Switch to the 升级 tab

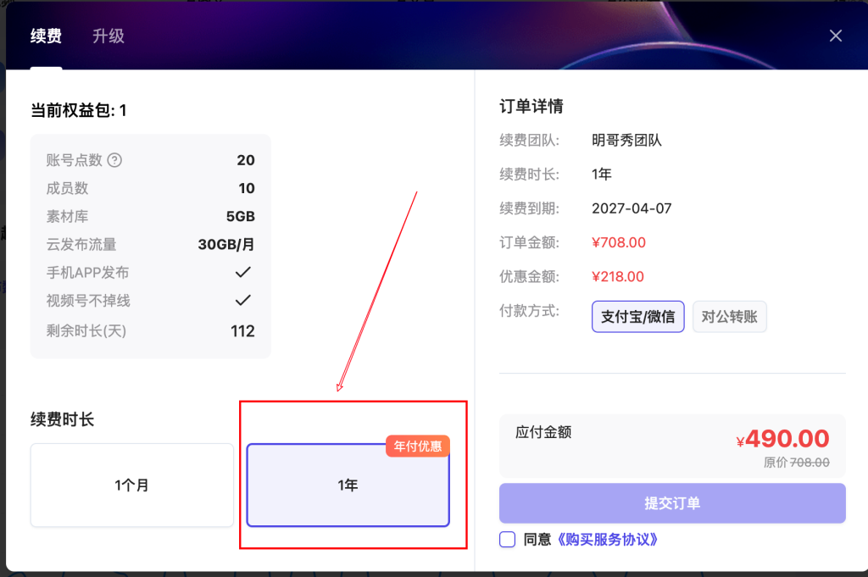(108, 36)
